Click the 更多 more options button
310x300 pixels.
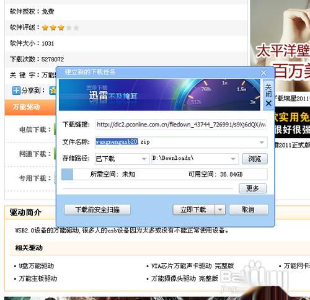(252, 188)
